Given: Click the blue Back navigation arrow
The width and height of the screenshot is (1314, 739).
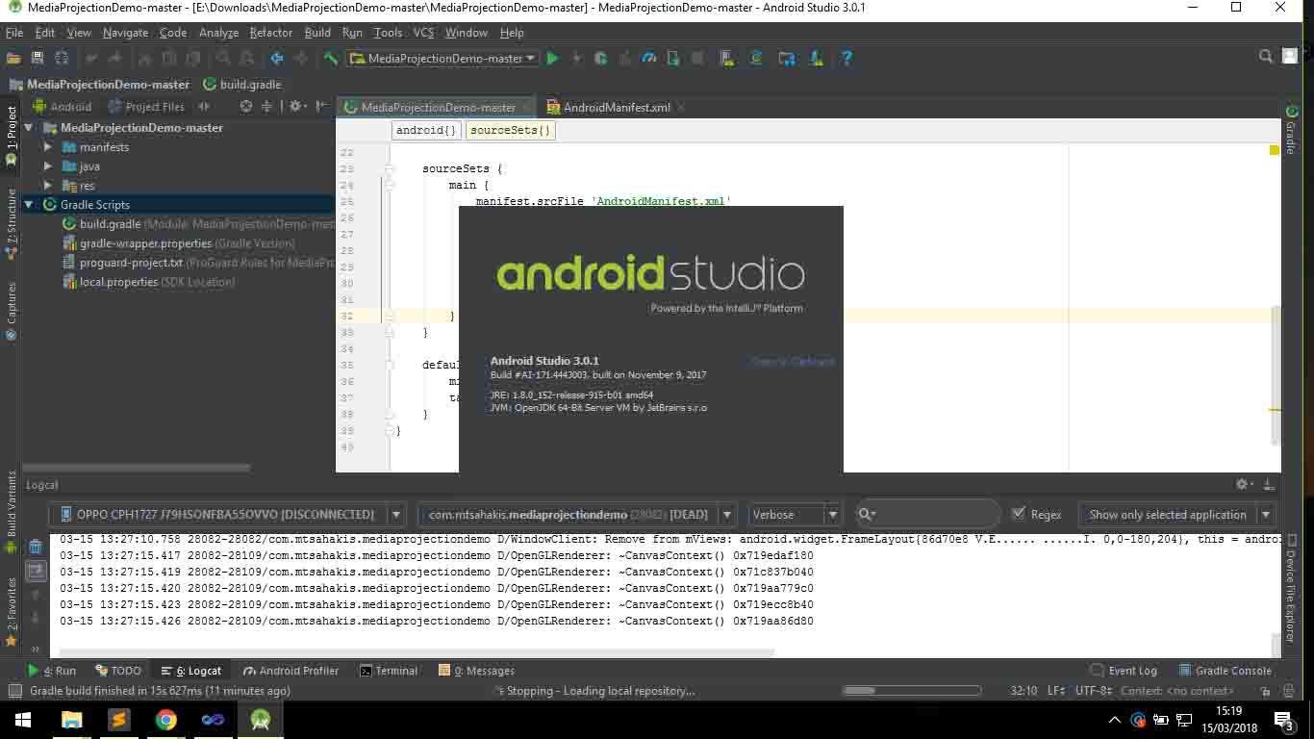Looking at the screenshot, I should tap(277, 59).
